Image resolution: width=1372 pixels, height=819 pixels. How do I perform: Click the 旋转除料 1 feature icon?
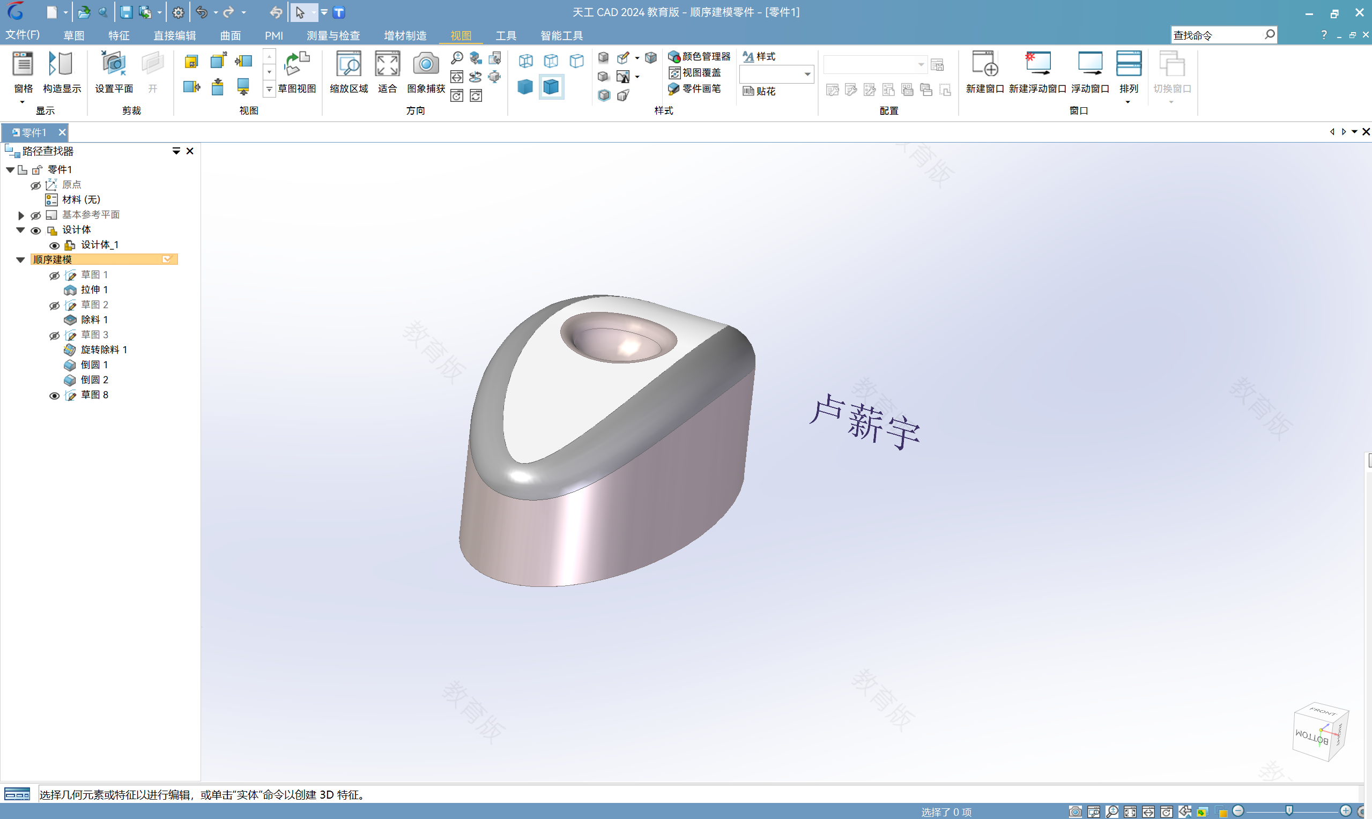coord(70,349)
